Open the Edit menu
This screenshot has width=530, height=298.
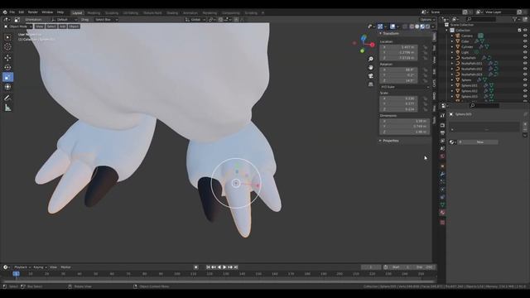click(x=22, y=12)
